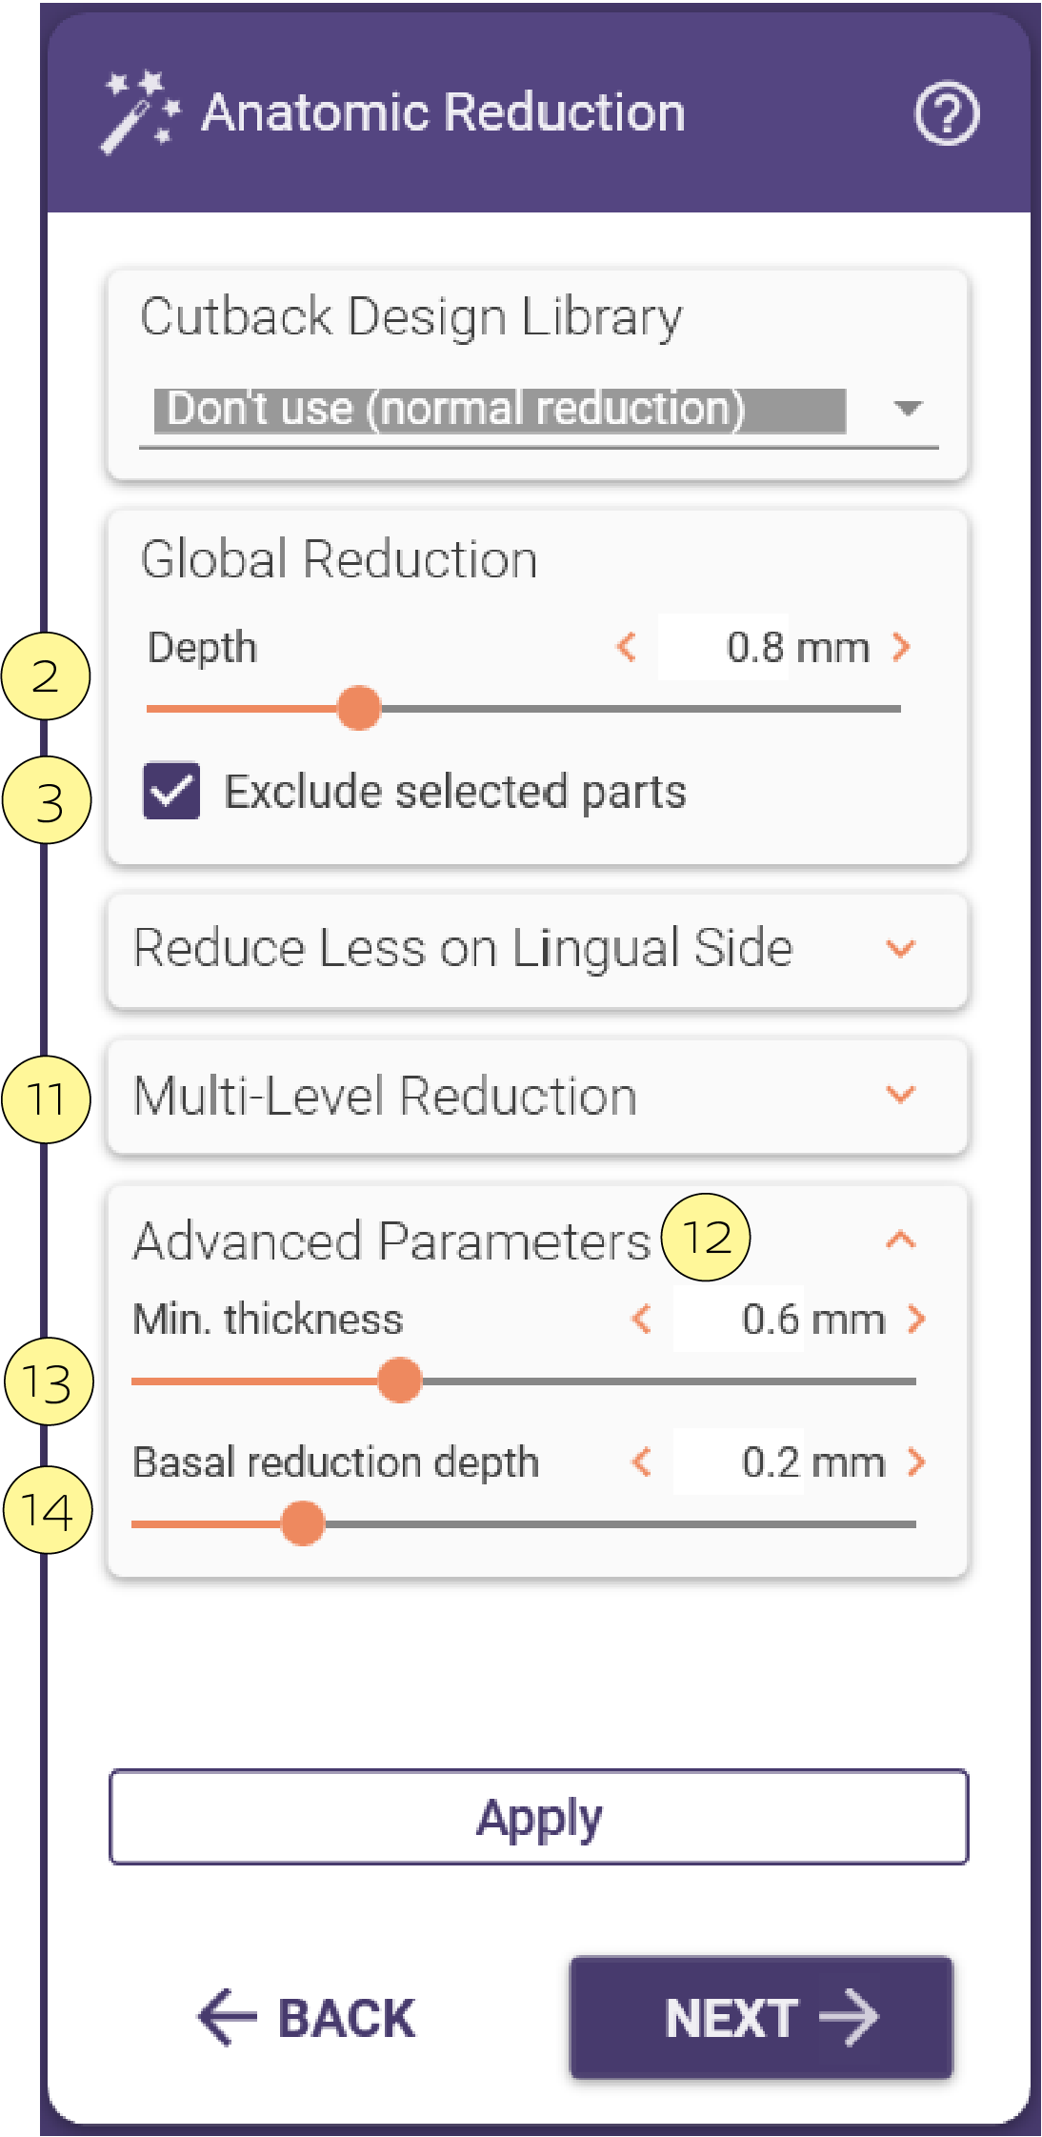Increase Depth with the right arrow
1042x2137 pixels.
point(901,647)
